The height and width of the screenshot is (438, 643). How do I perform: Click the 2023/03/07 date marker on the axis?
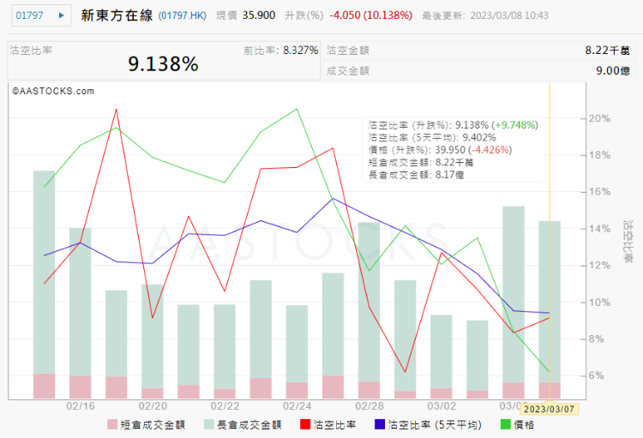coord(549,409)
